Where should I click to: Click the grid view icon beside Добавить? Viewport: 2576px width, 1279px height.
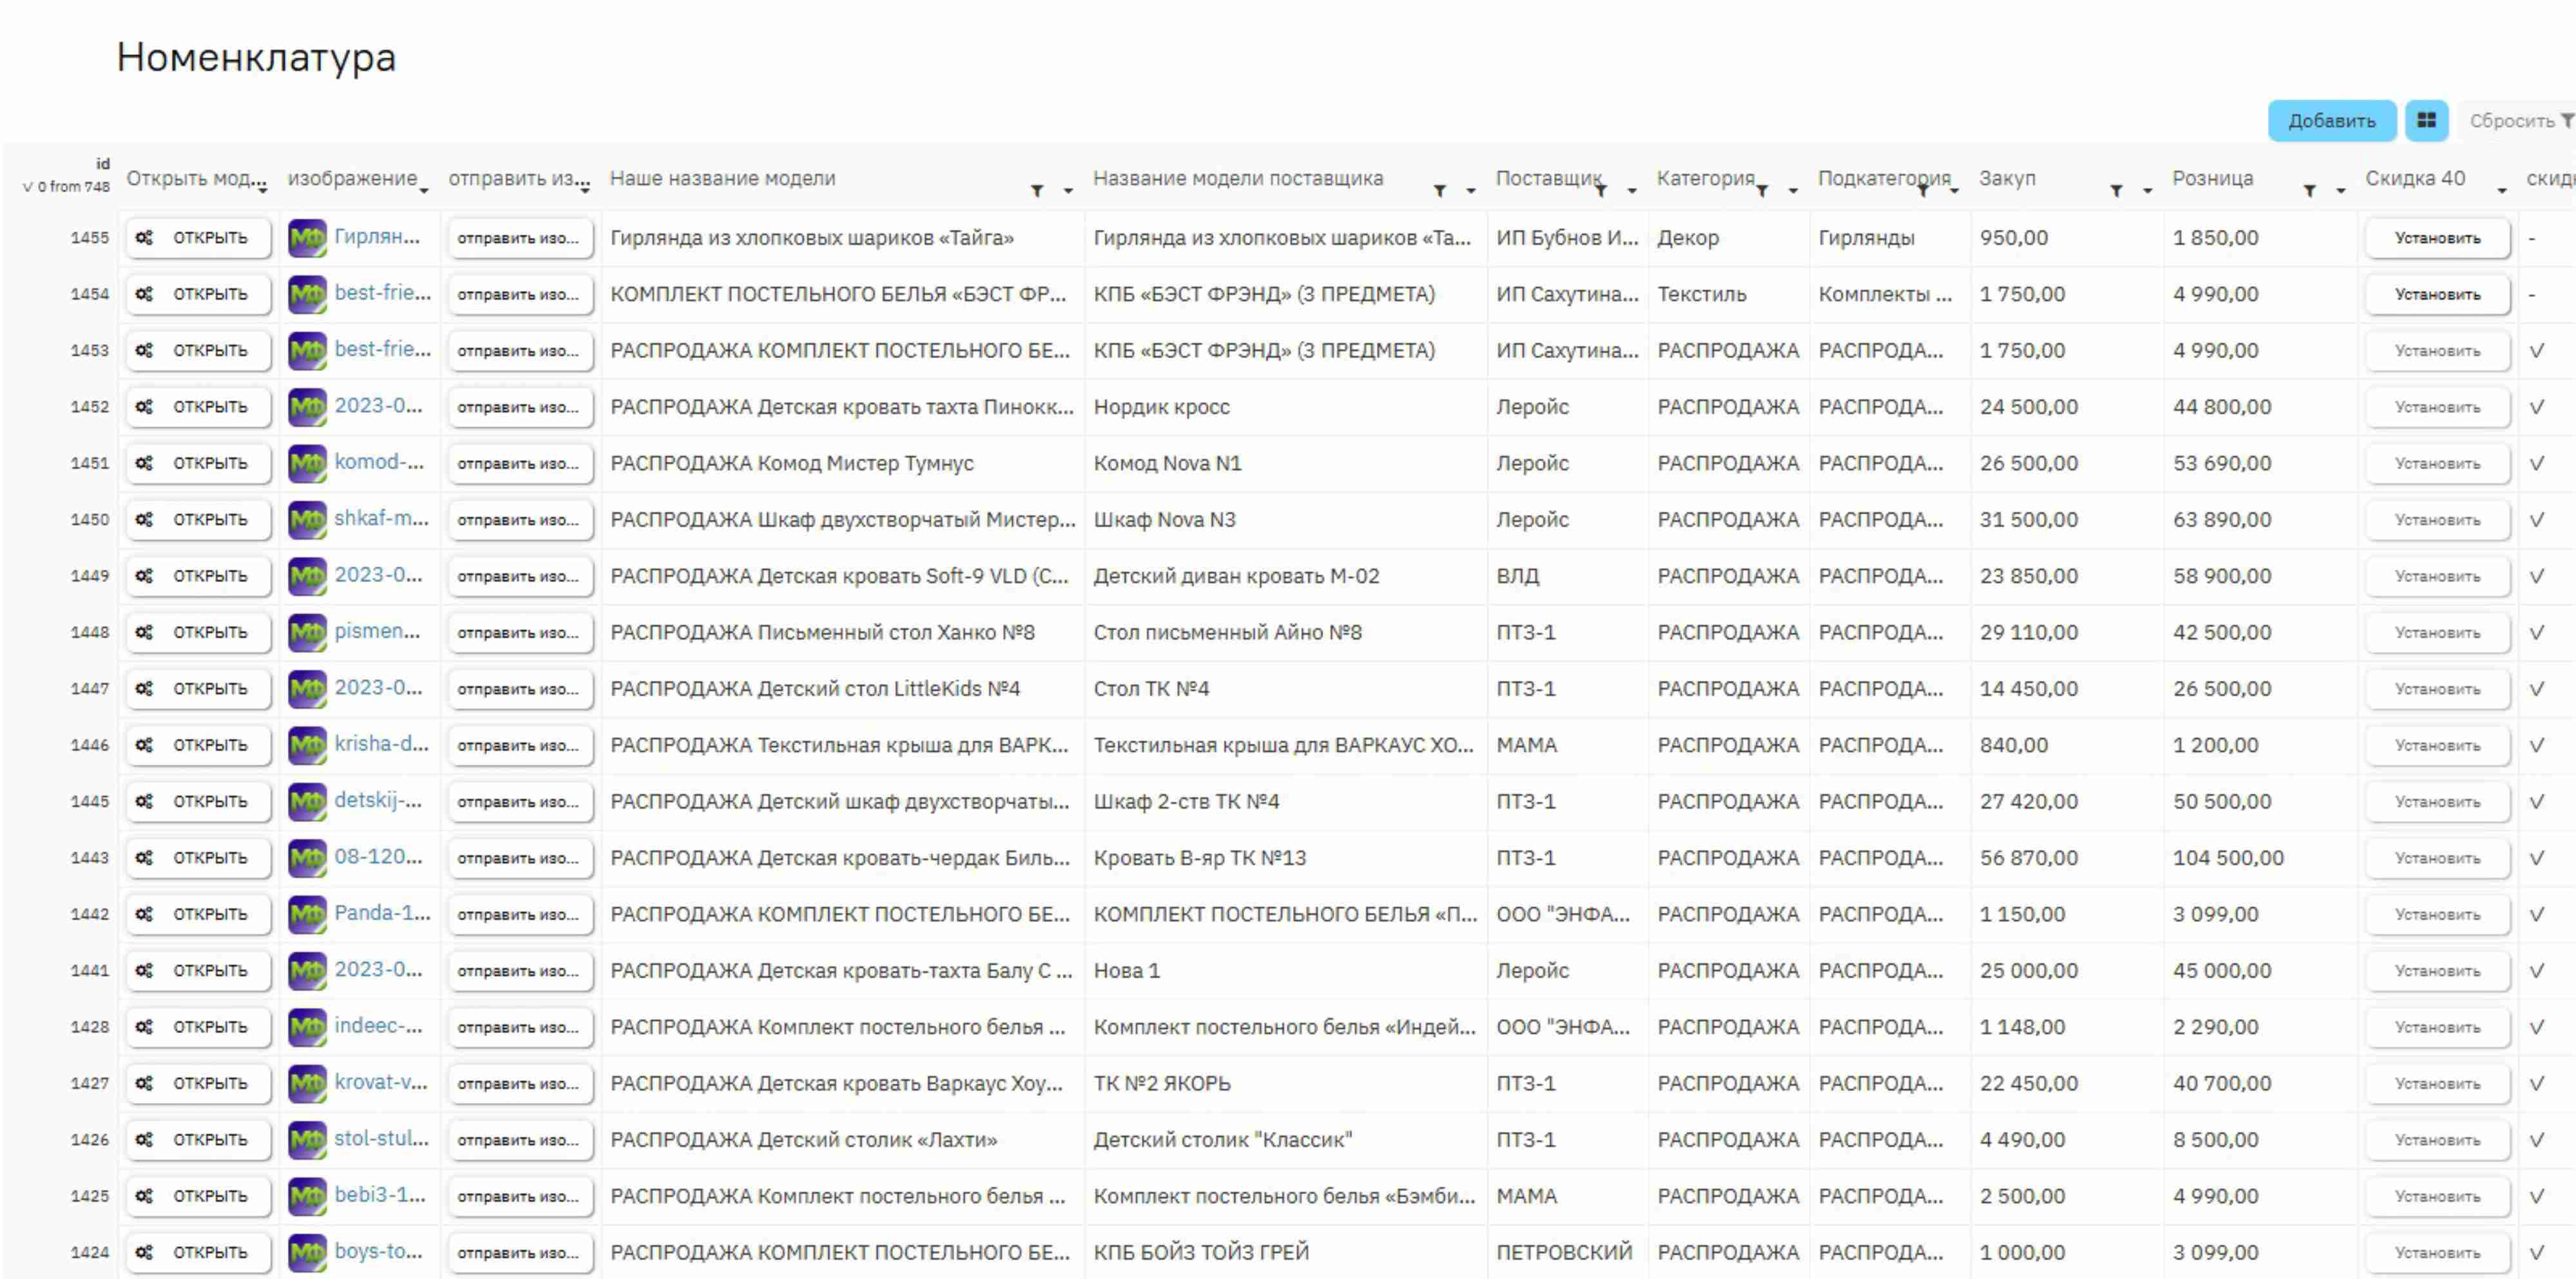(2426, 120)
